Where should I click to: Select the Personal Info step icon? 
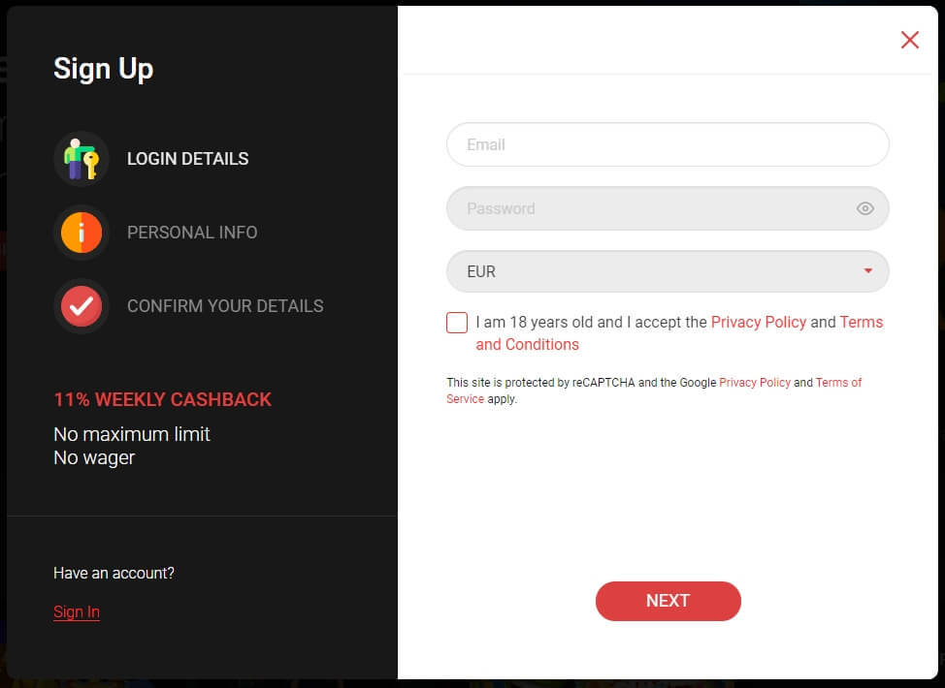click(81, 233)
